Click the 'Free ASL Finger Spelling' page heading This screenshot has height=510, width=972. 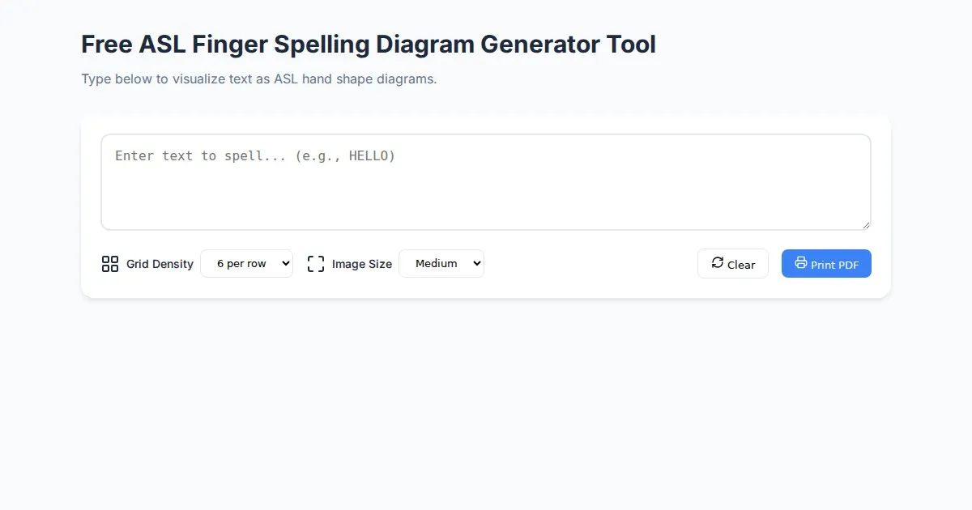[369, 45]
